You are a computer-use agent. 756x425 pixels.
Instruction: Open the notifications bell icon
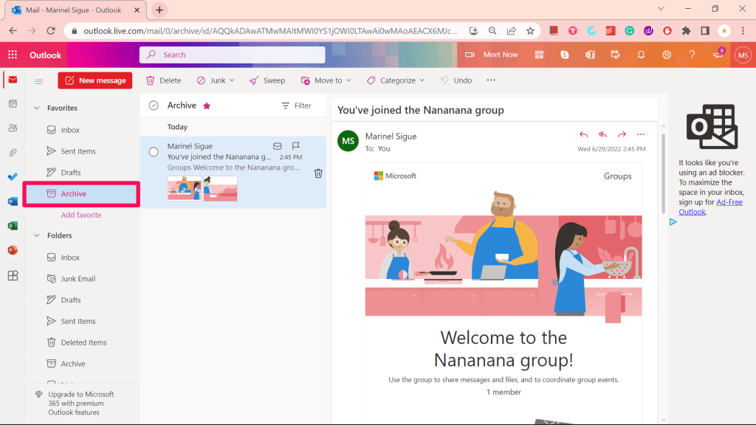click(641, 55)
